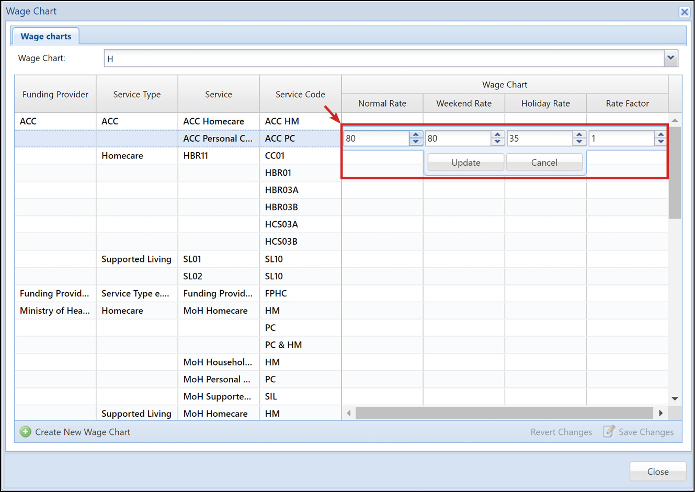Increase Holiday Rate with its spinner up arrow

(x=579, y=135)
